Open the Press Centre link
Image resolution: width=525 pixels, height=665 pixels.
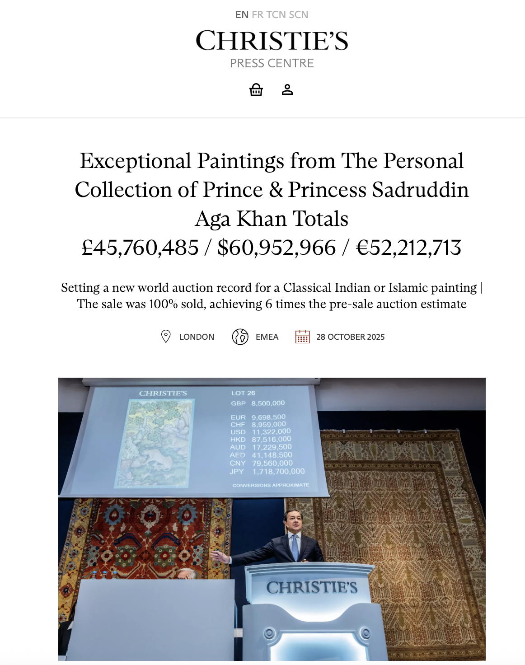[272, 63]
